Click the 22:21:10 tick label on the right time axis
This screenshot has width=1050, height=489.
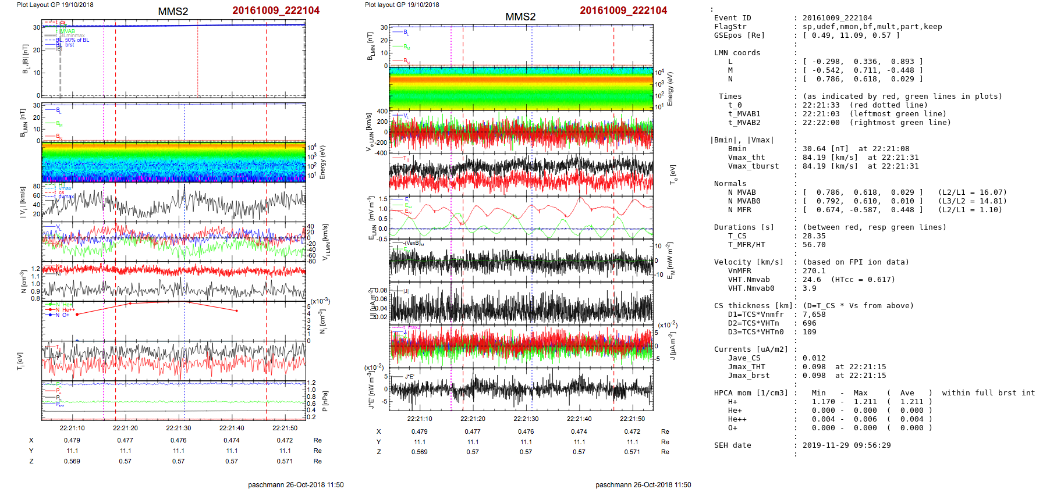pos(420,419)
